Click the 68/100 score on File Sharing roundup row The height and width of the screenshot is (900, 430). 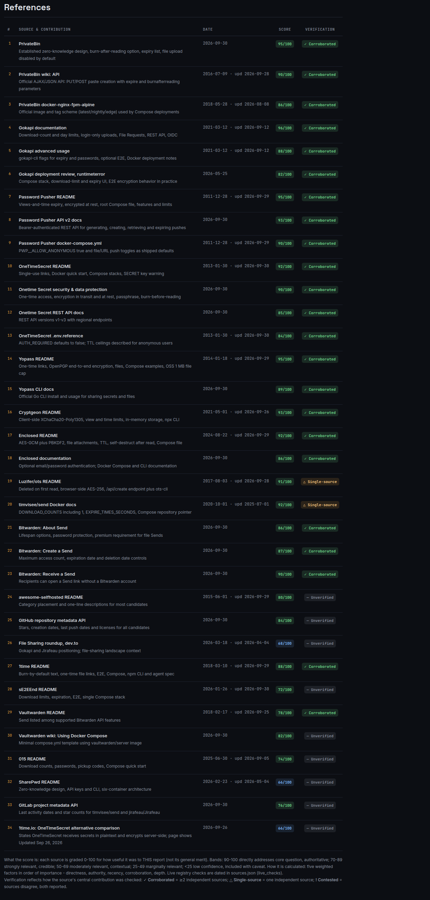tap(285, 644)
